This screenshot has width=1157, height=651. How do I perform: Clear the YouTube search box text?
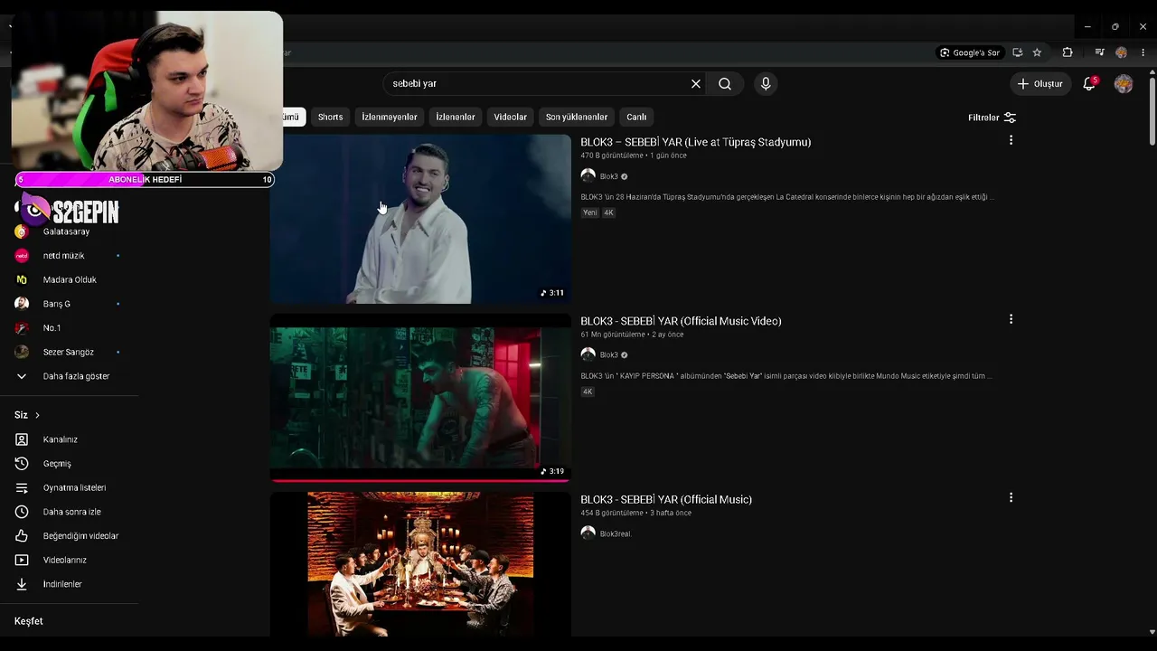[x=696, y=83]
